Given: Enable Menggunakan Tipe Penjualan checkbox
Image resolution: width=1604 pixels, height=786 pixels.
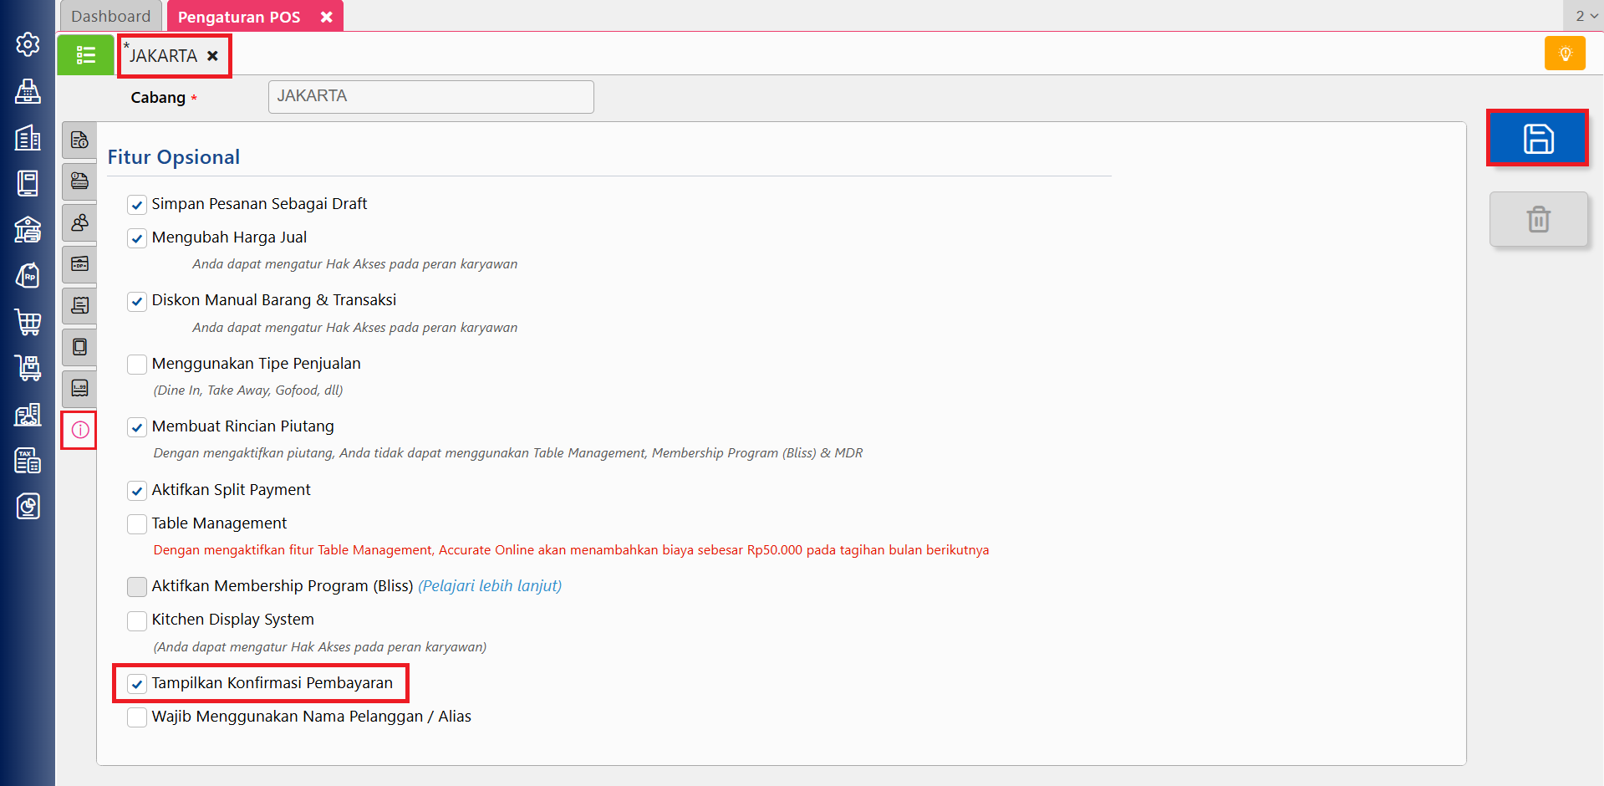Looking at the screenshot, I should tap(137, 365).
